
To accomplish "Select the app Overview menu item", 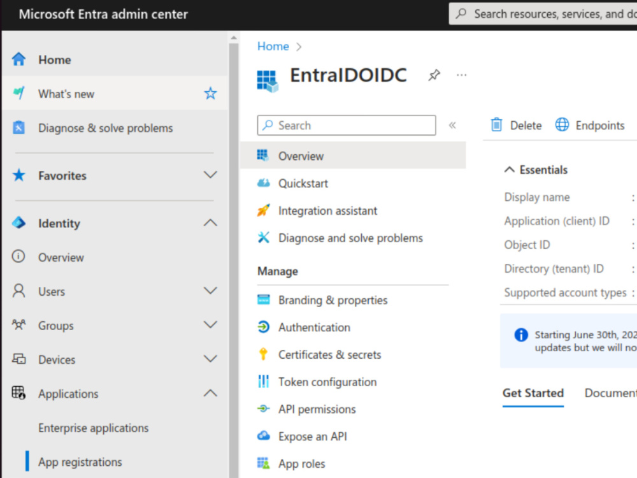I will (x=353, y=156).
